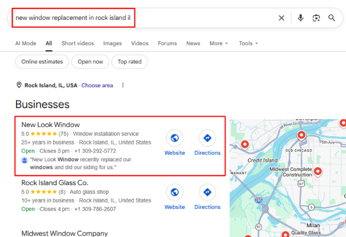Click the Businesses section heading

(x=43, y=104)
